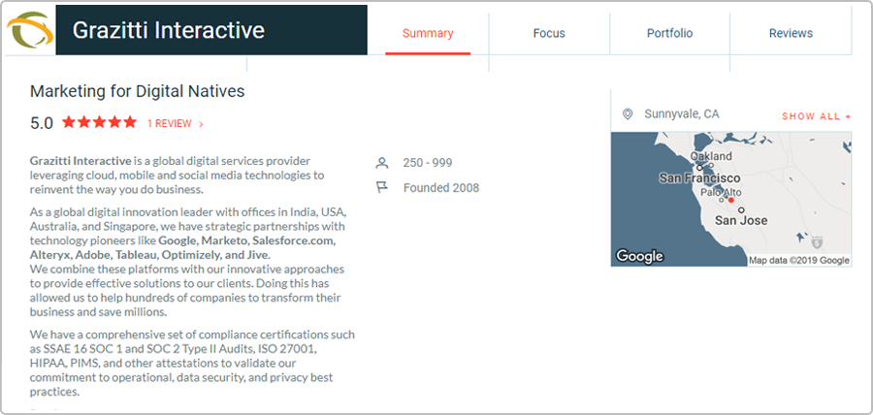Click the San Jose map marker

[741, 209]
